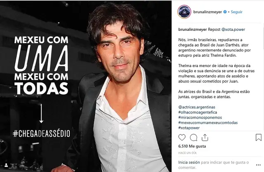This screenshot has height=172, width=264.
Task: Share the post using share icon
Action: (205, 137)
